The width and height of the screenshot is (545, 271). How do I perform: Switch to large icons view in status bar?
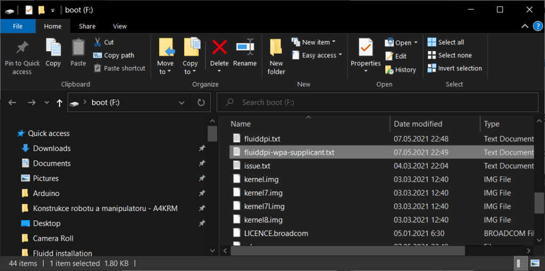point(534,264)
